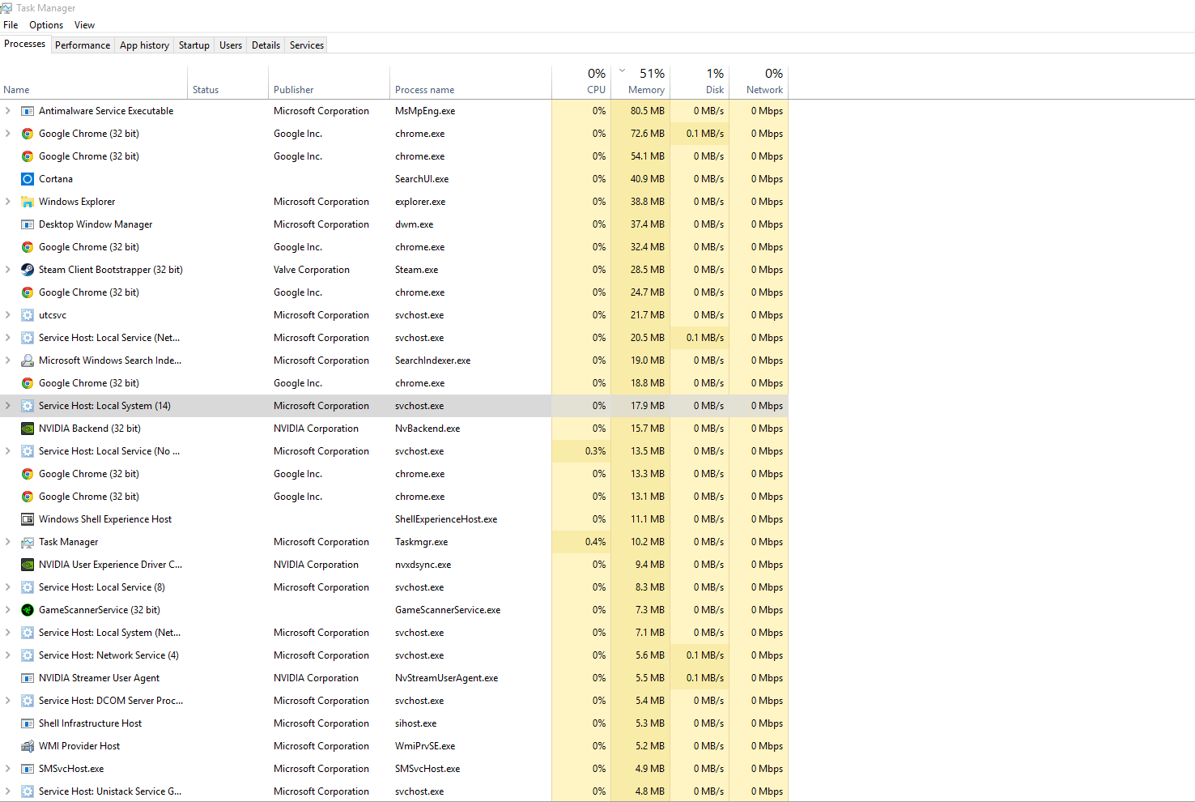Click the Service Host: Local Service (8) icon
Image resolution: width=1195 pixels, height=802 pixels.
pyautogui.click(x=28, y=587)
